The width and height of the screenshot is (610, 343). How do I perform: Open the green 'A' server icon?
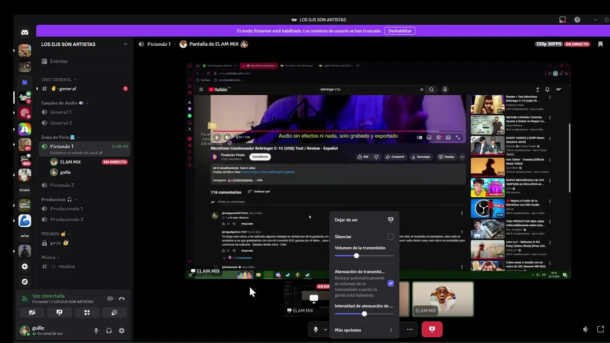25,129
